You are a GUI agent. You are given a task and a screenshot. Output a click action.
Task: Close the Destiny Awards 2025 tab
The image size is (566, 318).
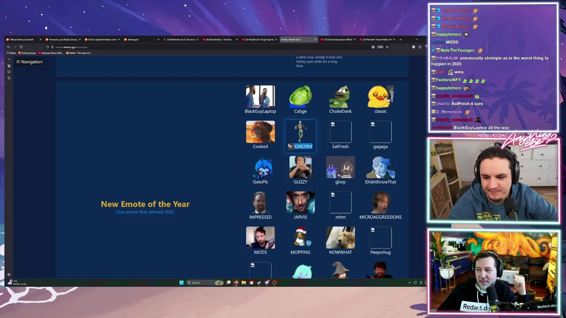315,39
